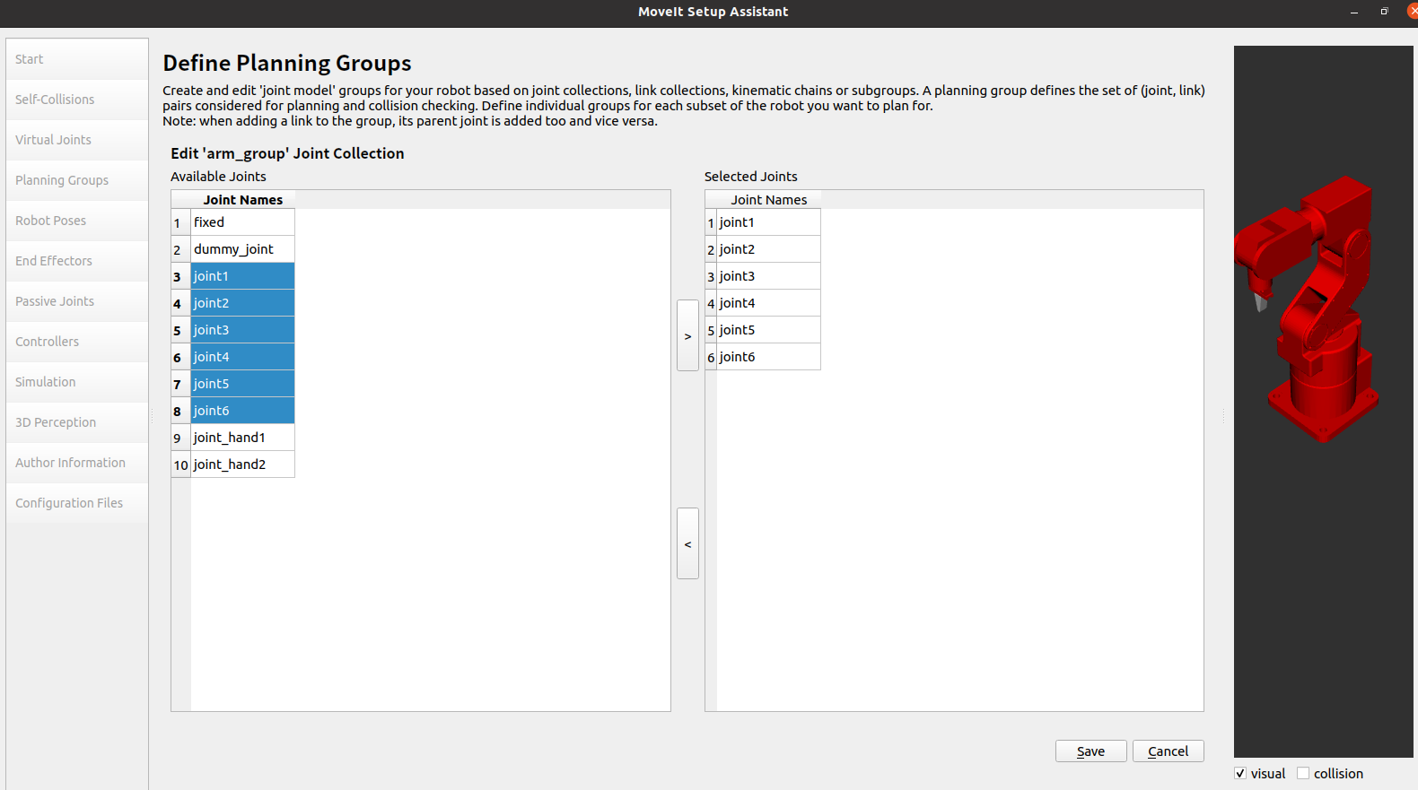Screen dimensions: 1418x790
Task: Save the arm_group joint collection
Action: coord(1090,751)
